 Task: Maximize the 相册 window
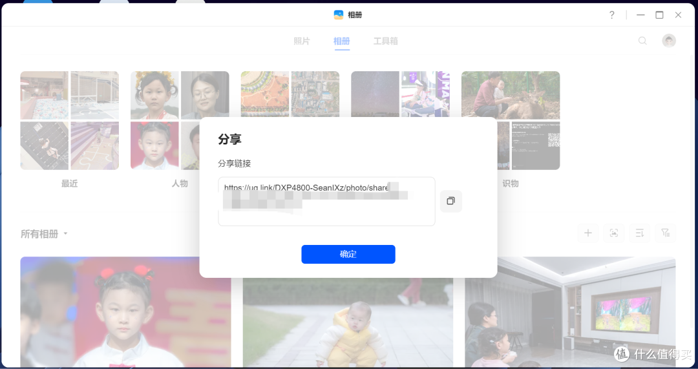click(x=659, y=15)
